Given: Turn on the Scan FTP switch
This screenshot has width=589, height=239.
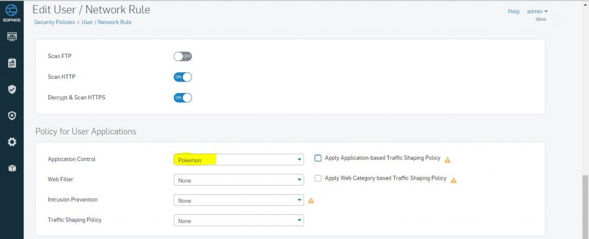Looking at the screenshot, I should point(183,57).
